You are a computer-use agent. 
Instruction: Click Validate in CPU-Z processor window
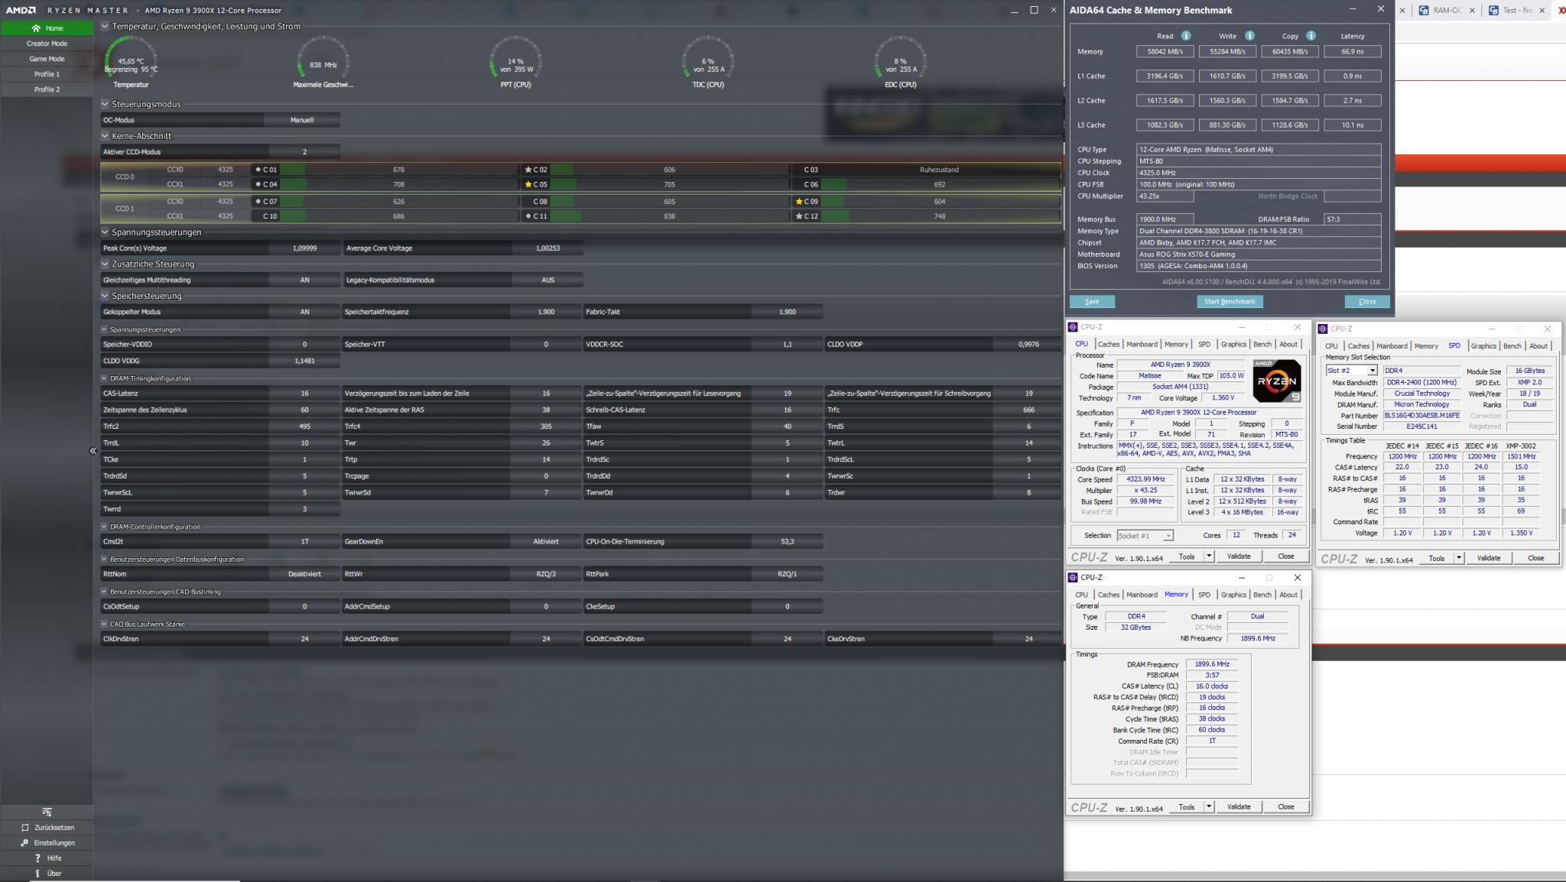tap(1238, 556)
